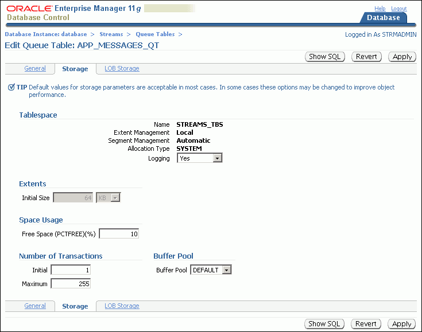
Task: Expand the Buffer Pool dropdown
Action: pos(211,270)
